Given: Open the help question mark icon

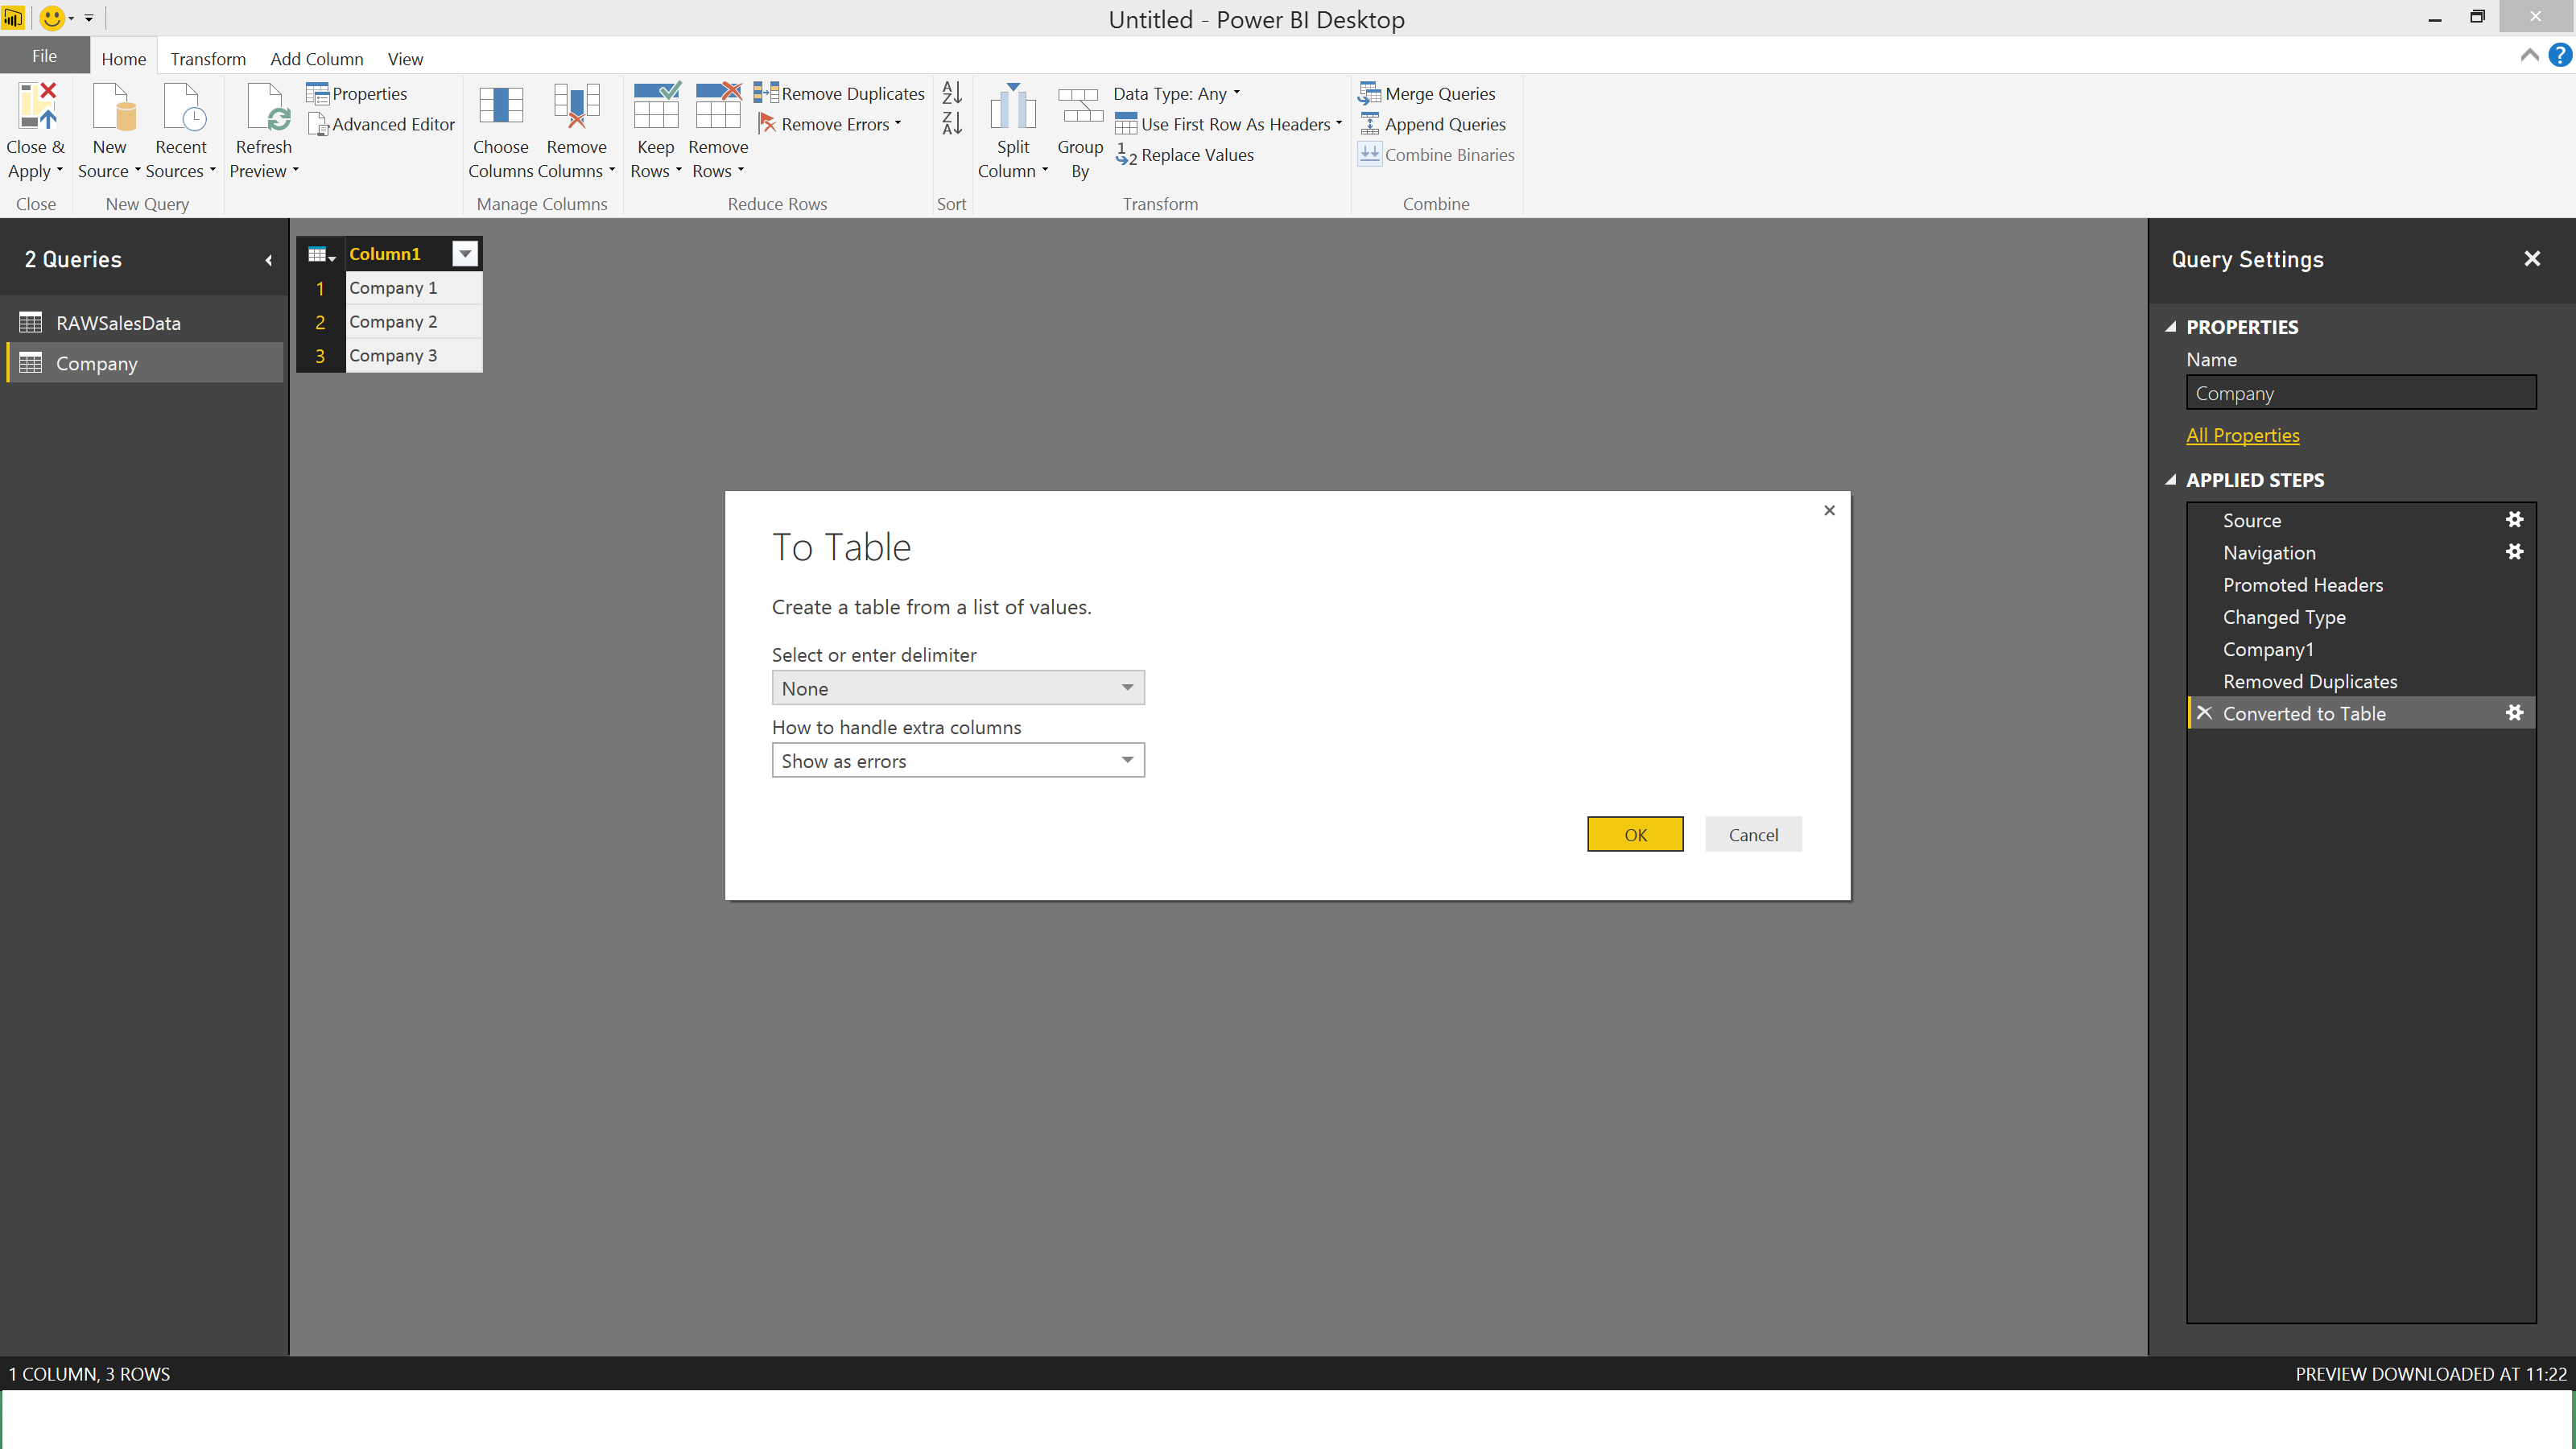Looking at the screenshot, I should point(2560,56).
